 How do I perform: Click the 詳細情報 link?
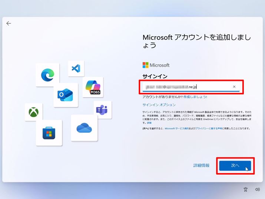pyautogui.click(x=201, y=166)
